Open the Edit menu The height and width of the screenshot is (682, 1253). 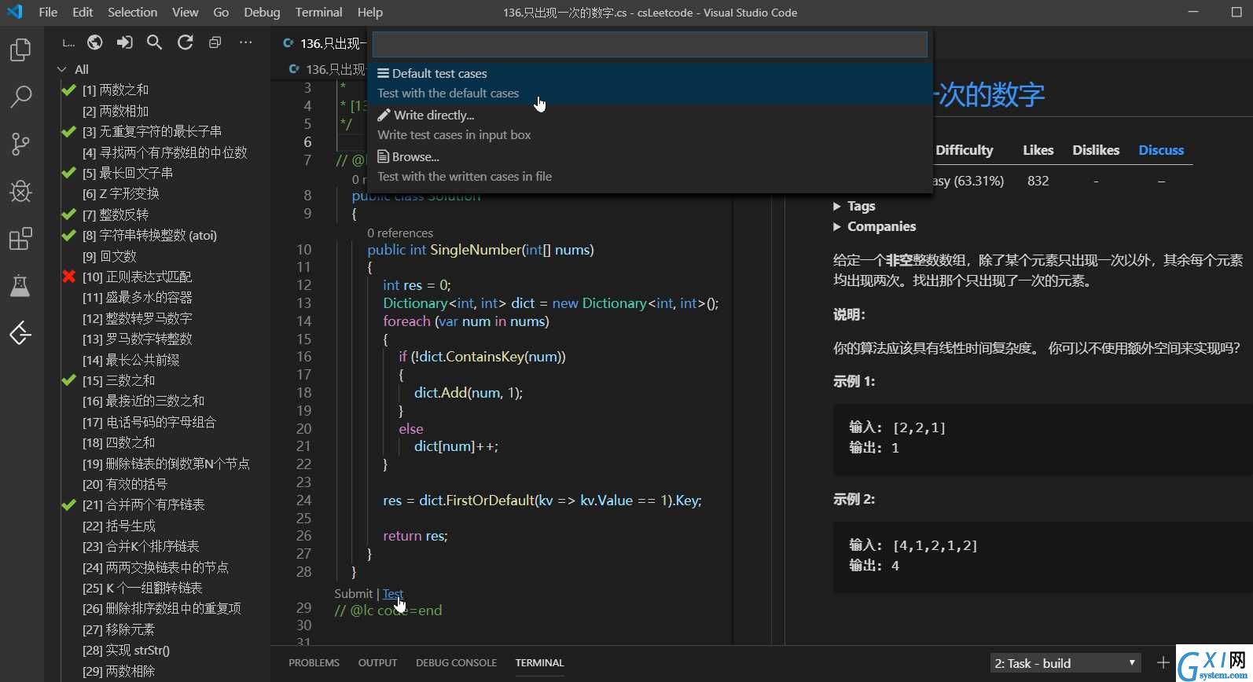point(83,12)
